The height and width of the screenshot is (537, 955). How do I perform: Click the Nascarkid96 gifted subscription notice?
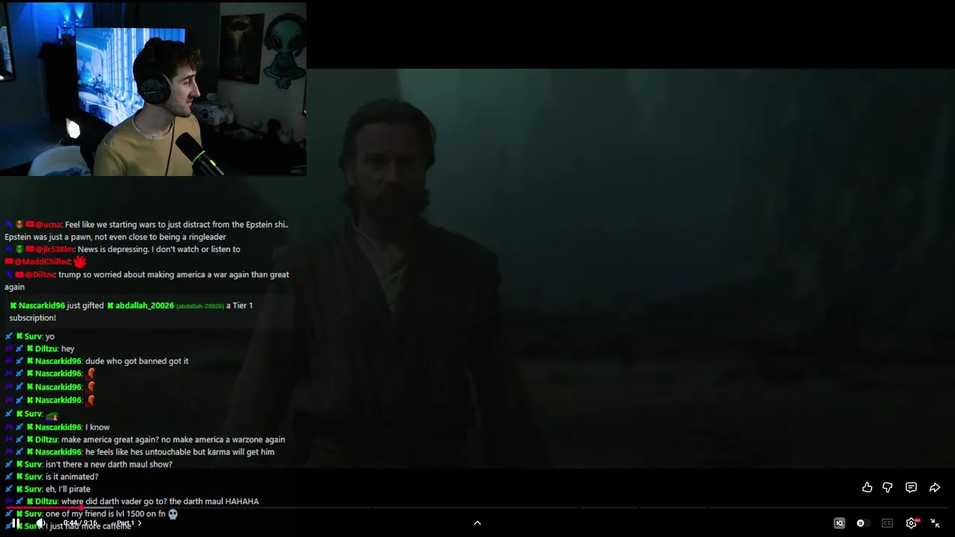tap(149, 311)
